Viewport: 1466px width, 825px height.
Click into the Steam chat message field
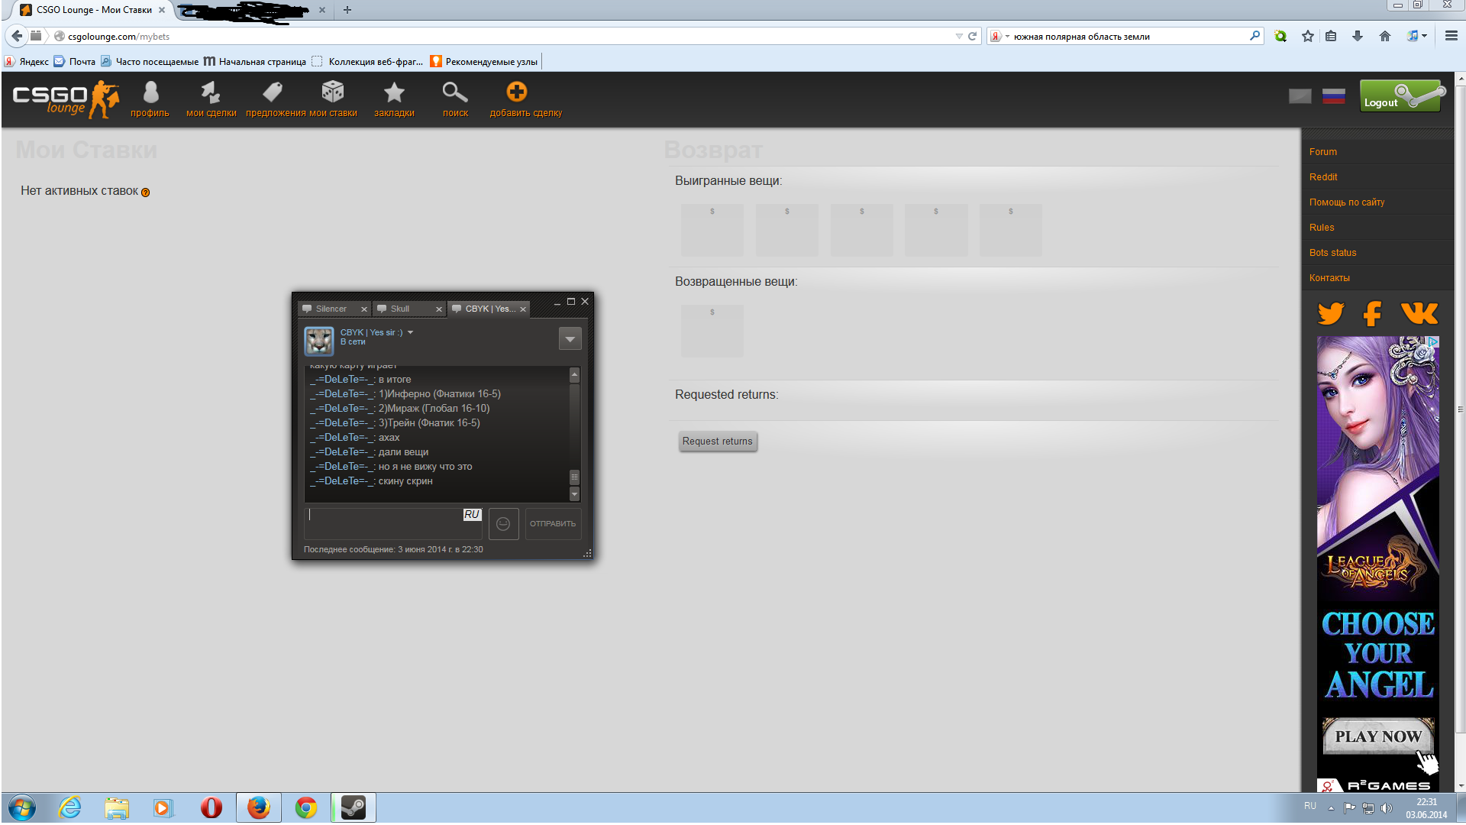click(393, 524)
